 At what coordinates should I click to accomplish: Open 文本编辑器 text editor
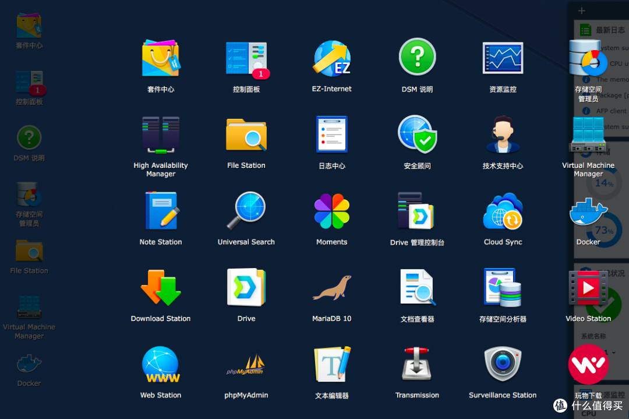332,364
